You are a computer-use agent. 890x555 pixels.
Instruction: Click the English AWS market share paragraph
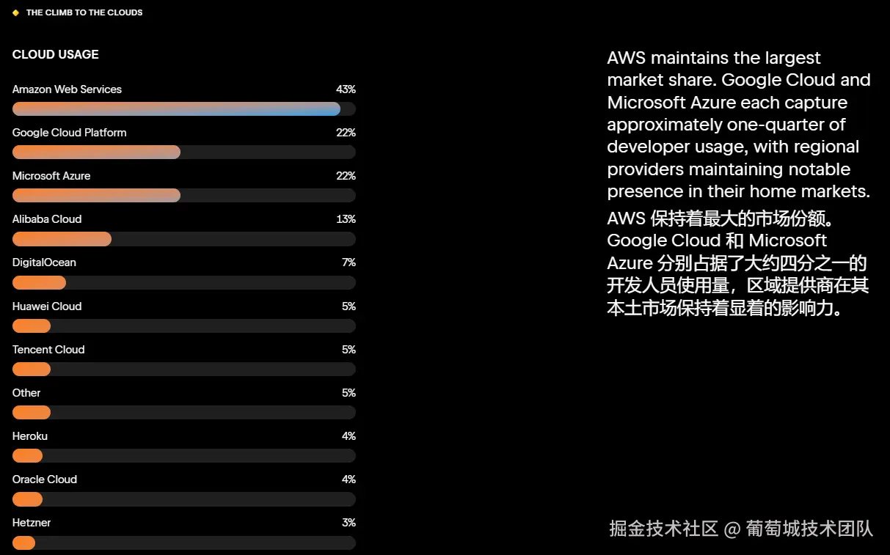[739, 125]
